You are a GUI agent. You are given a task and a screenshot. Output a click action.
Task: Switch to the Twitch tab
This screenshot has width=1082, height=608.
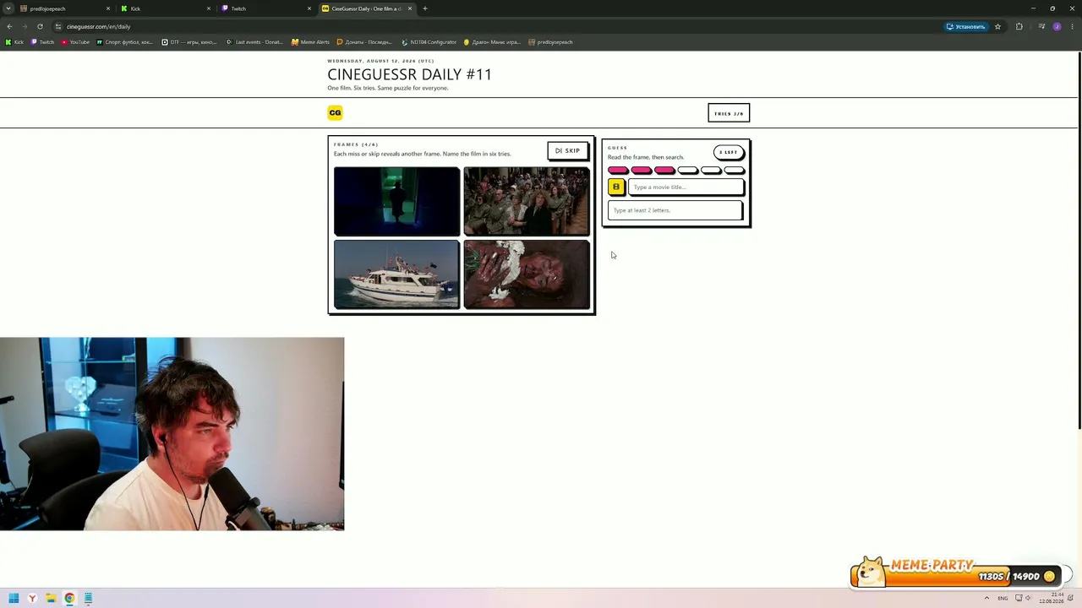point(266,8)
